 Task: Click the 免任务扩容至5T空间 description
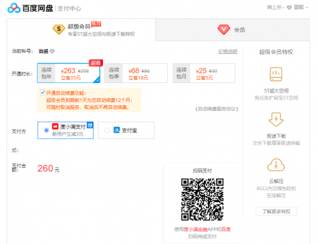(x=276, y=98)
